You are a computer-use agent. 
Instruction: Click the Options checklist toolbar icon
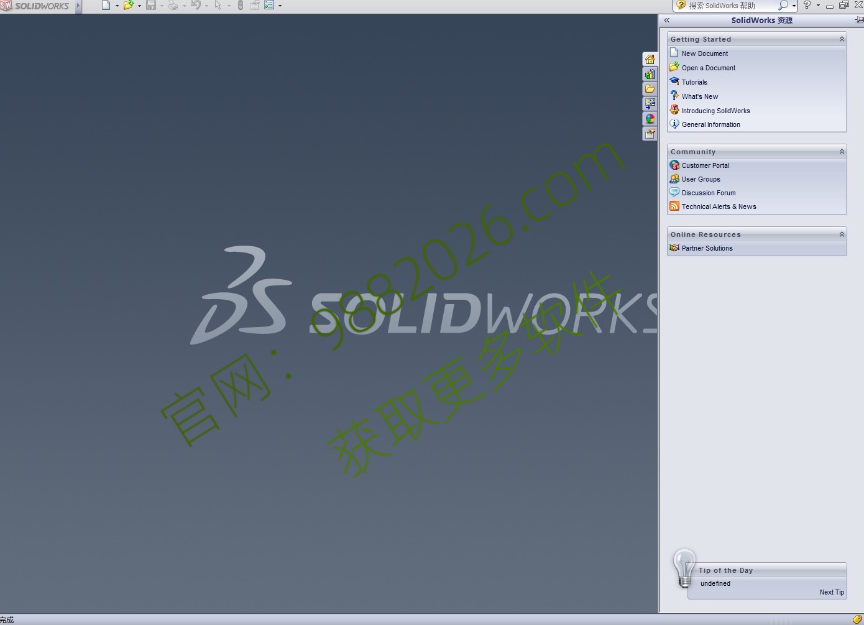pos(269,6)
